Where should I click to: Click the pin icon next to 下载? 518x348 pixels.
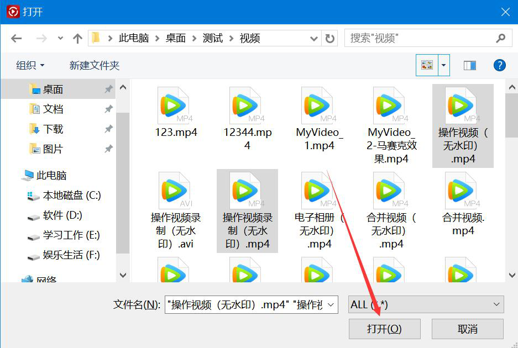coord(108,129)
